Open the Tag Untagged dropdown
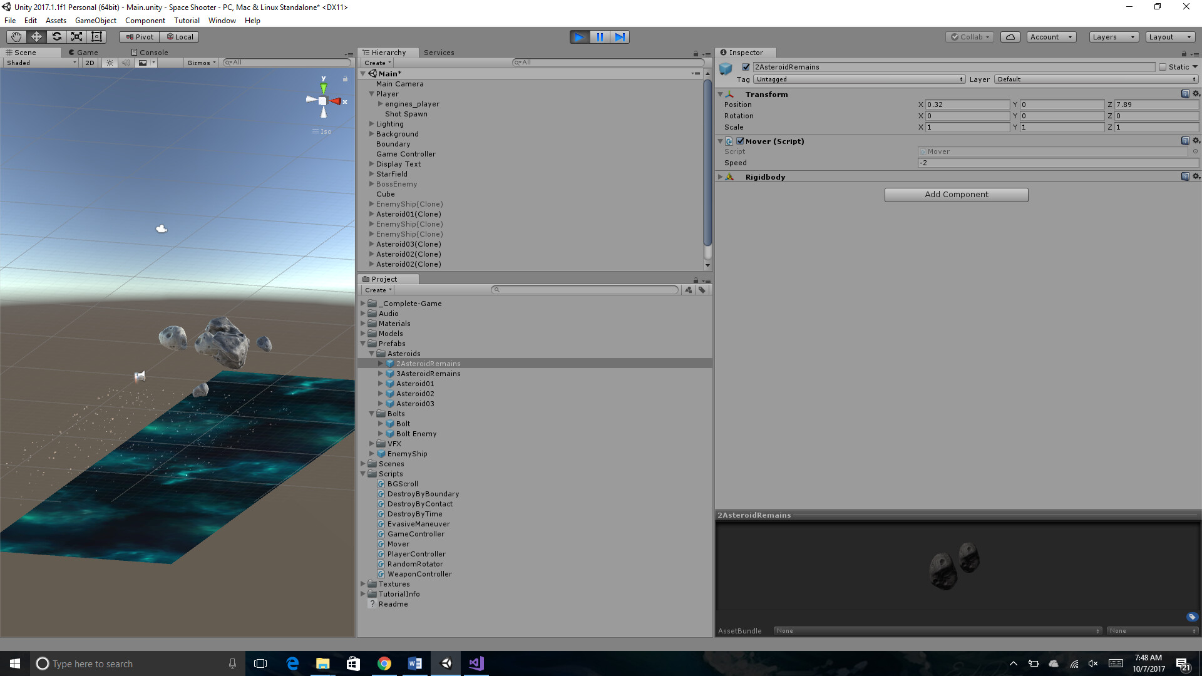 [x=858, y=79]
